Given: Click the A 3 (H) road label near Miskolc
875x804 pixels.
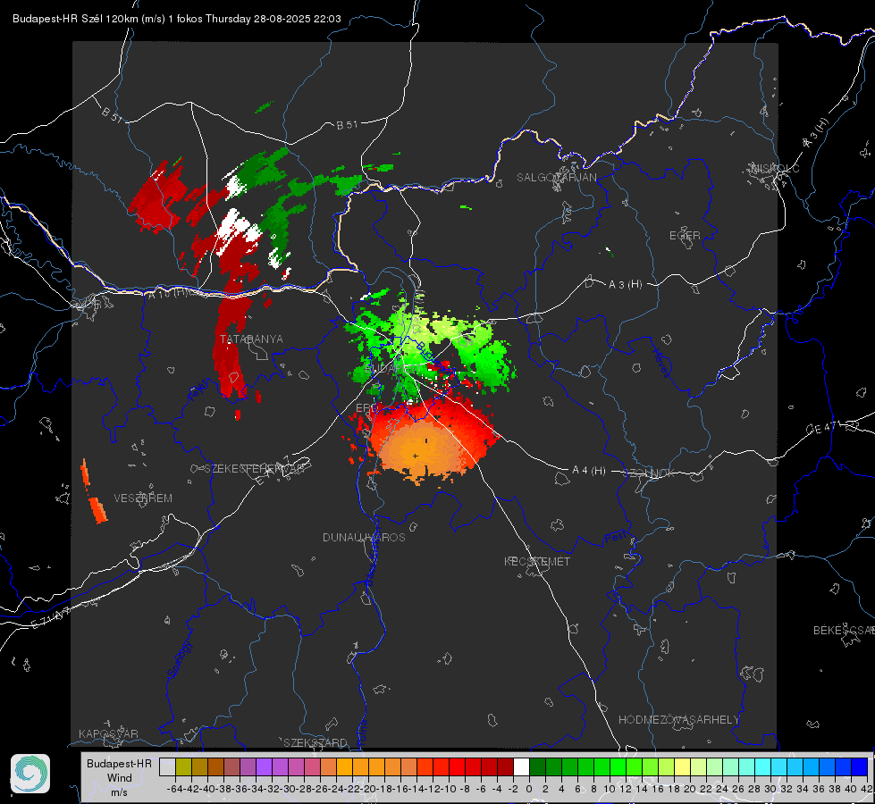Looking at the screenshot, I should coord(816,133).
